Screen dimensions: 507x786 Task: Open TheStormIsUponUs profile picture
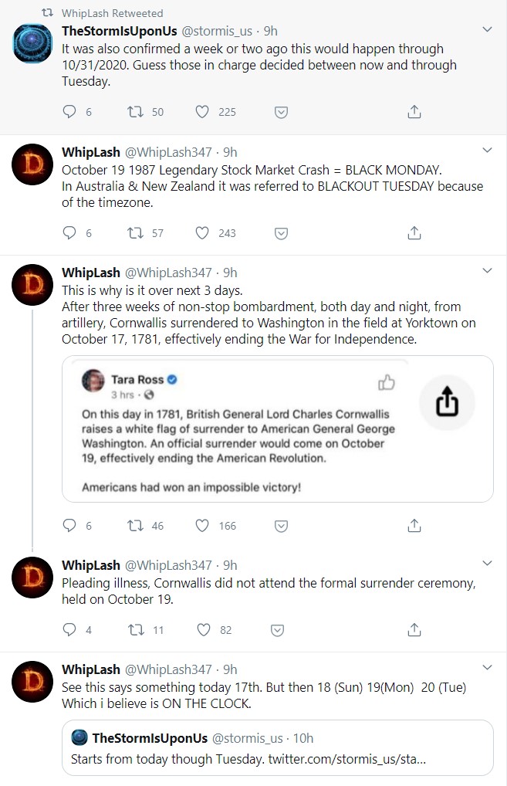pos(32,43)
